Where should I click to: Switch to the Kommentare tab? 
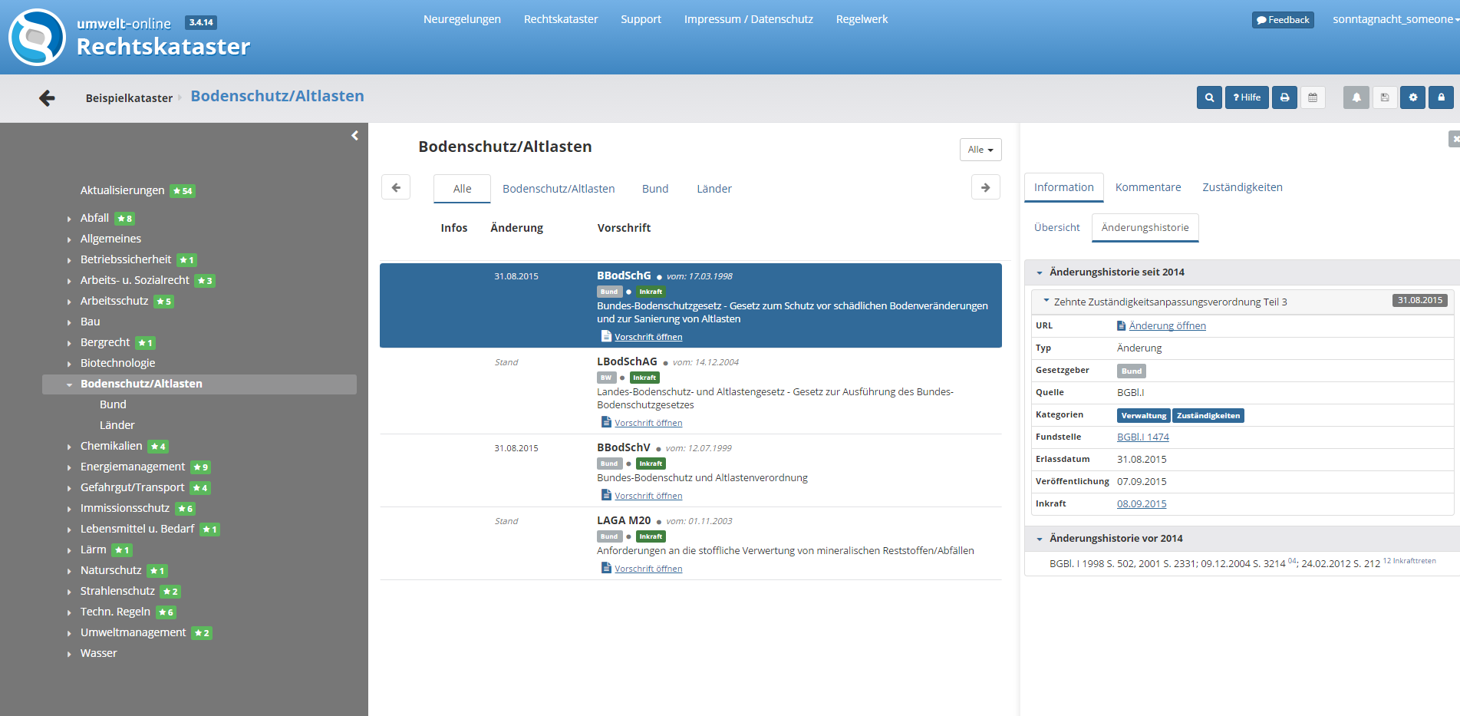(1148, 187)
